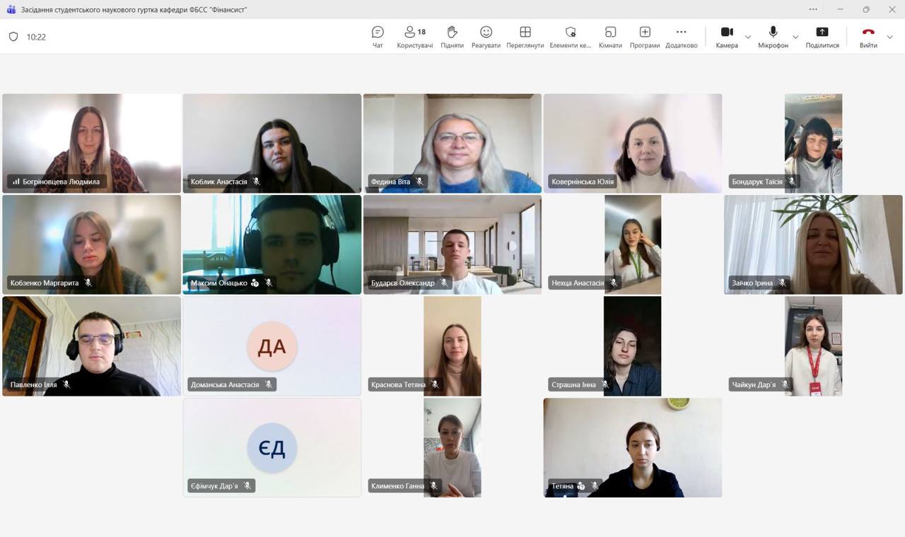Raise hand with Підняти button

pyautogui.click(x=452, y=37)
